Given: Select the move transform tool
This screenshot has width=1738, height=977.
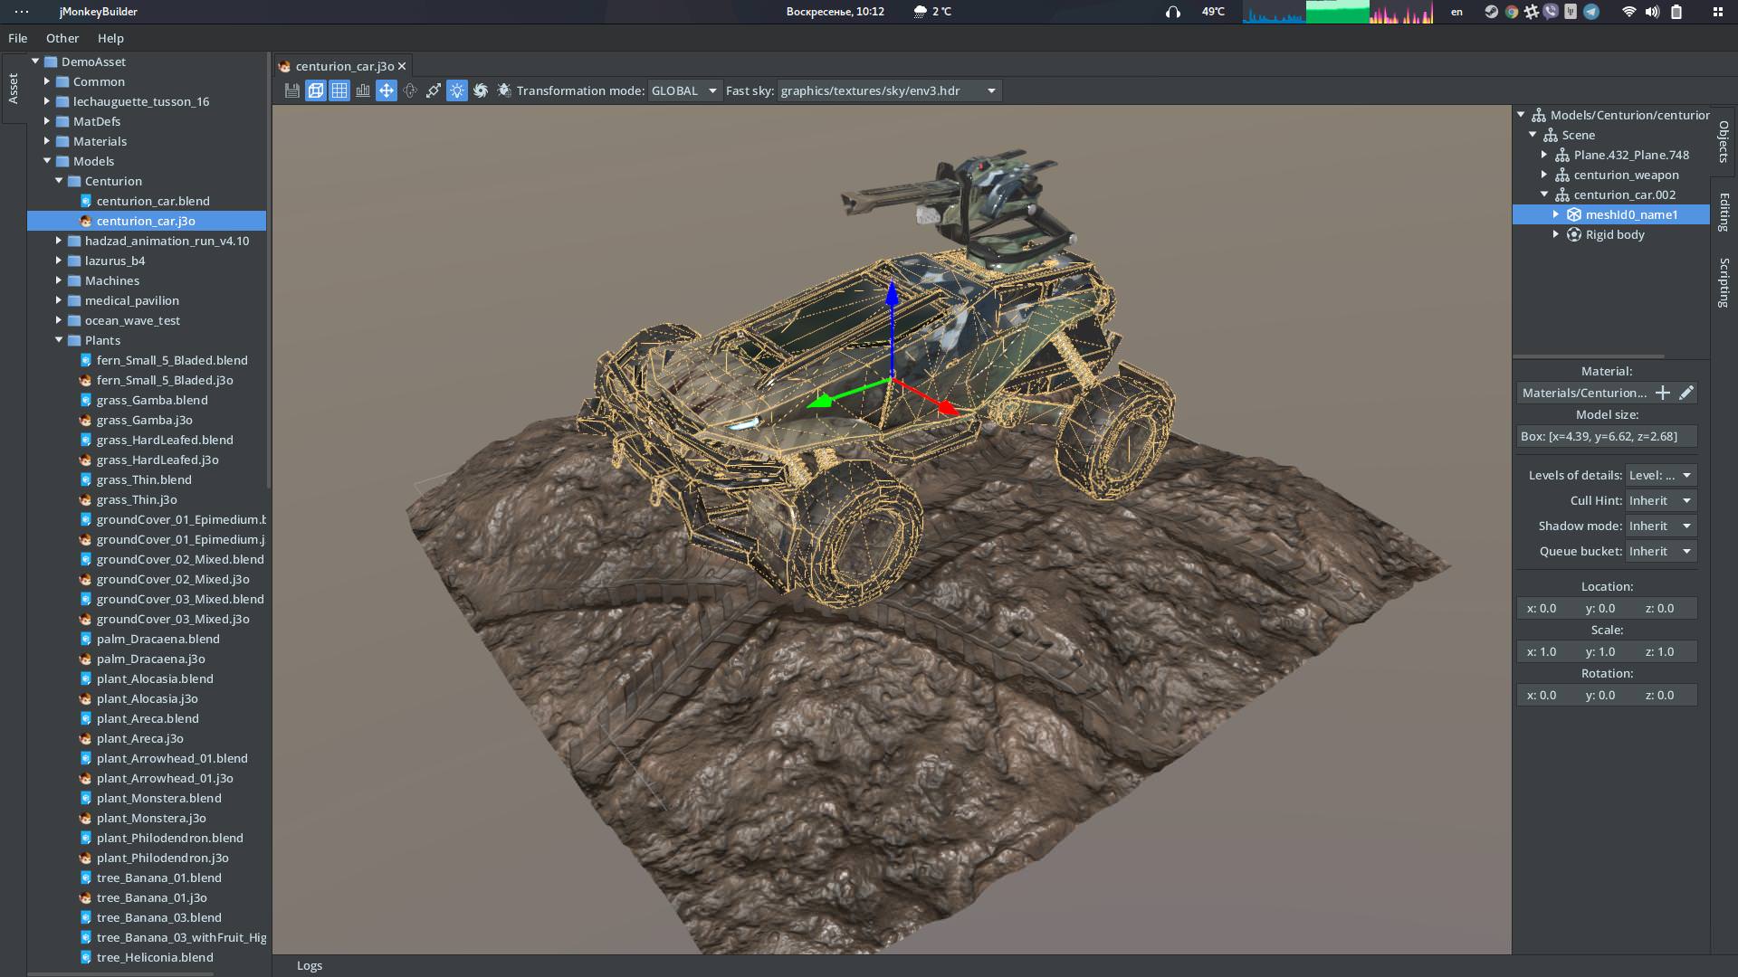Looking at the screenshot, I should [387, 90].
